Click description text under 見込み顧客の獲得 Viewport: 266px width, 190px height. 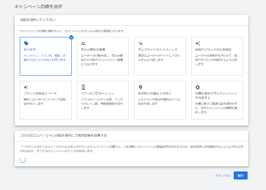pyautogui.click(x=102, y=60)
